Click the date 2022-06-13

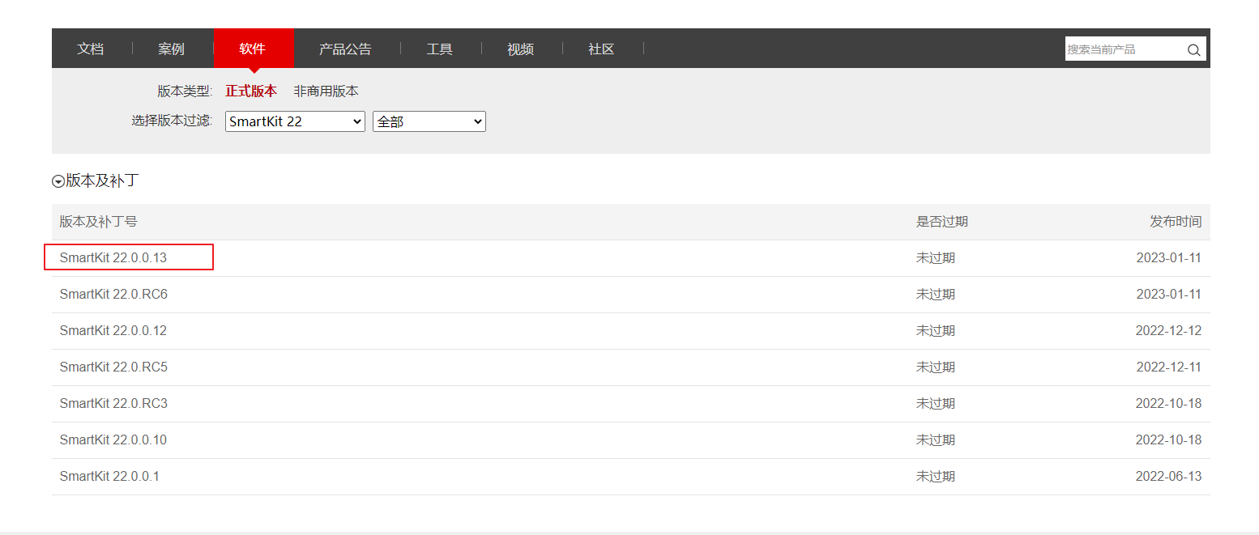click(1169, 477)
